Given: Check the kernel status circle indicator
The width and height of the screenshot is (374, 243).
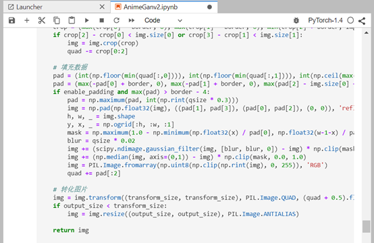Looking at the screenshot, I should pyautogui.click(x=350, y=20).
